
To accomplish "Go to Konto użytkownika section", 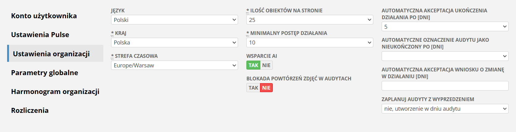I will point(44,16).
